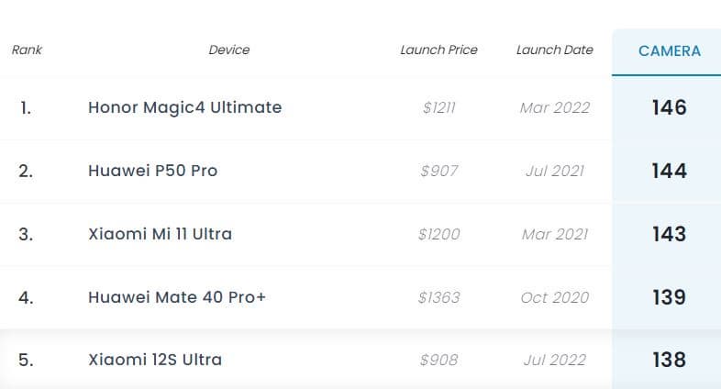Click the camera score 139
721x389 pixels.
pos(669,297)
